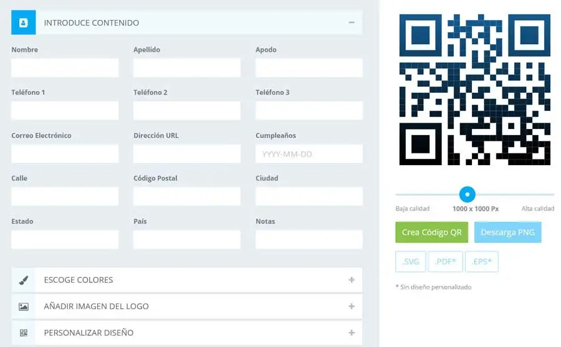Open the Personalizar Diseño section title
Image resolution: width=561 pixels, height=347 pixels.
89,333
